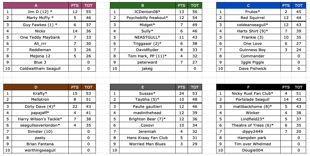Click the empty name cell in group E row 10
Screen dimensions: 310x156
coord(147,150)
